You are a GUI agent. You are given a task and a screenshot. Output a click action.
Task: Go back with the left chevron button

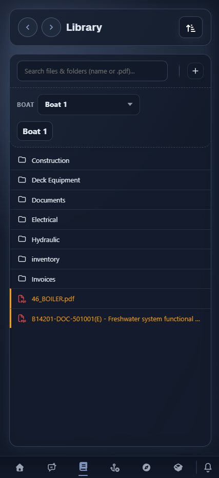(28, 27)
